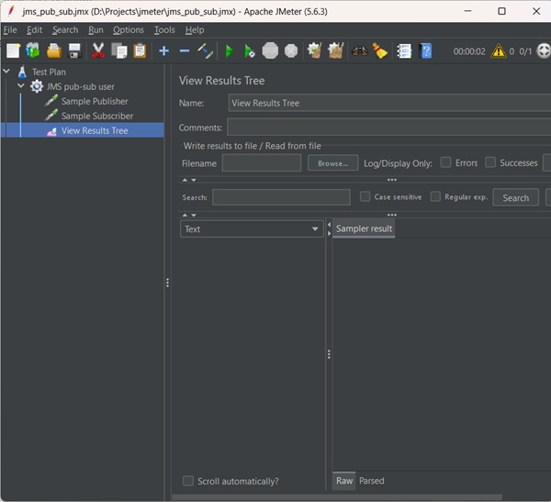
Task: Click the Cut scissors icon
Action: (98, 51)
